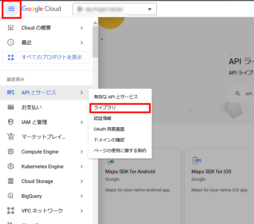Click the VPC ネットワーク icon
Image resolution: width=254 pixels, height=224 pixels.
(11, 211)
